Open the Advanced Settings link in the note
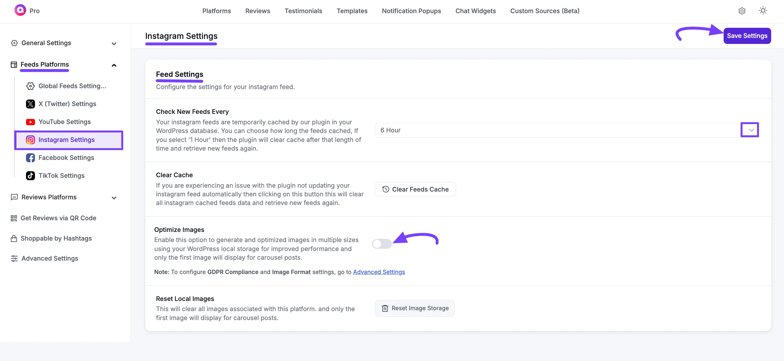This screenshot has width=784, height=361. point(379,272)
